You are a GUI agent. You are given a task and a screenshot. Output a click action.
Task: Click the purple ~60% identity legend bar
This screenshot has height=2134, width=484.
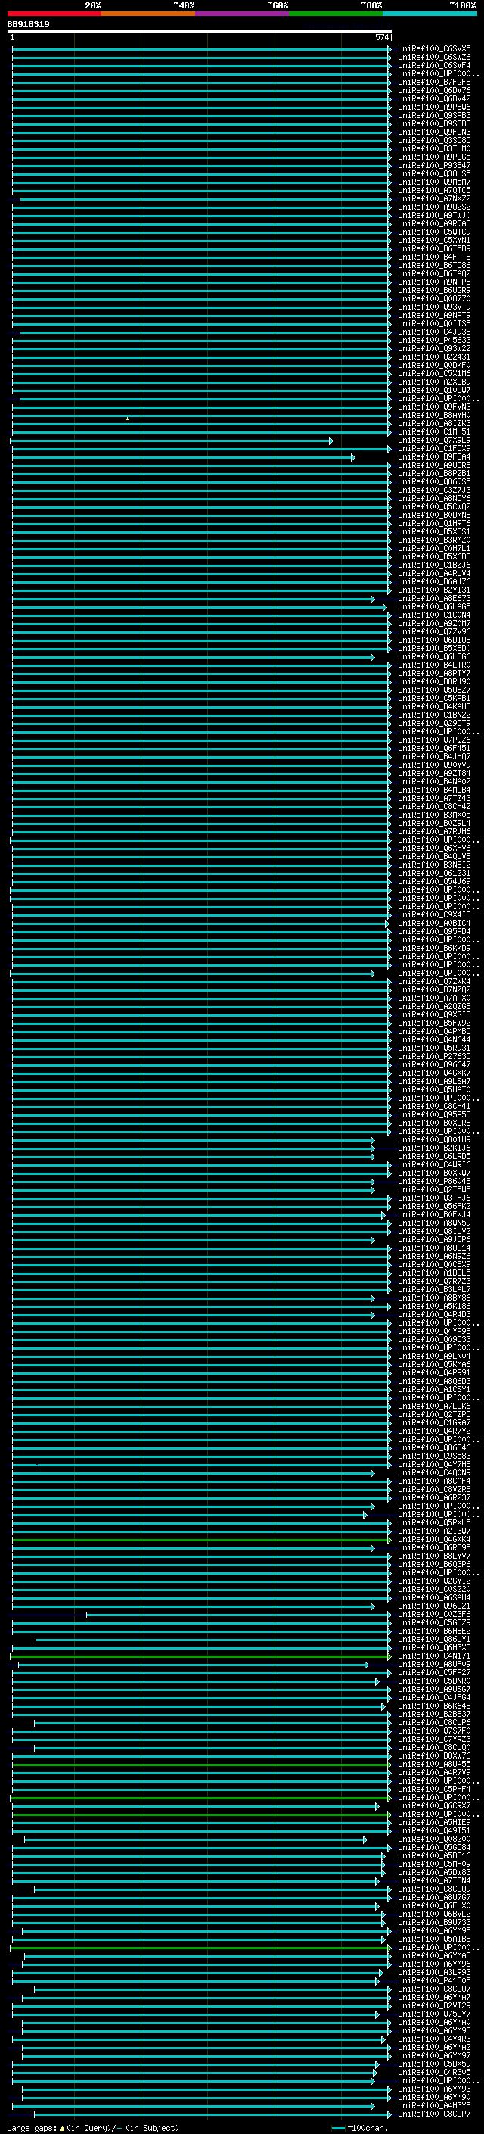point(241,14)
